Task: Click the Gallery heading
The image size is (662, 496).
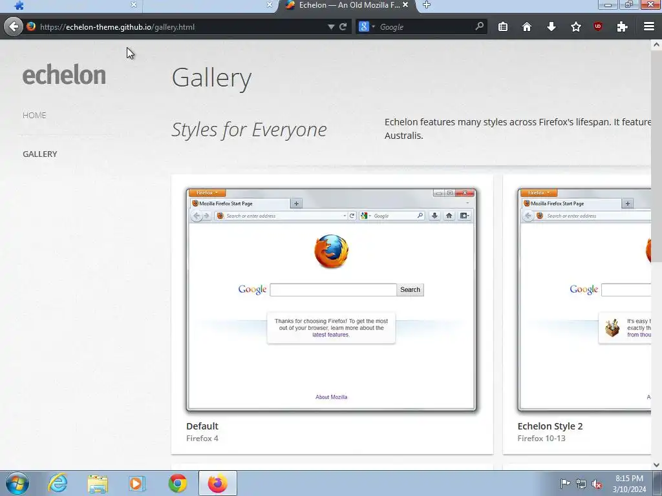Action: 211,78
